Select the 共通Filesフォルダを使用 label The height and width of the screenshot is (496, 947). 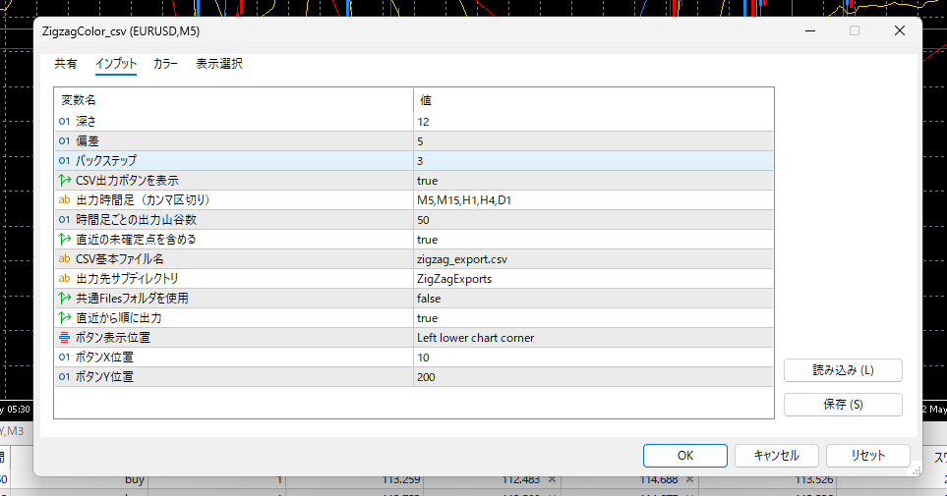[132, 298]
